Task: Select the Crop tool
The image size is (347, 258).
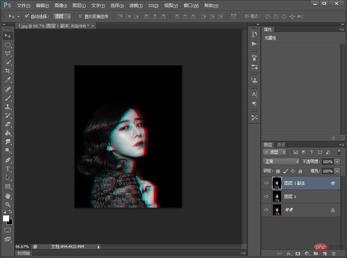Action: [x=8, y=71]
